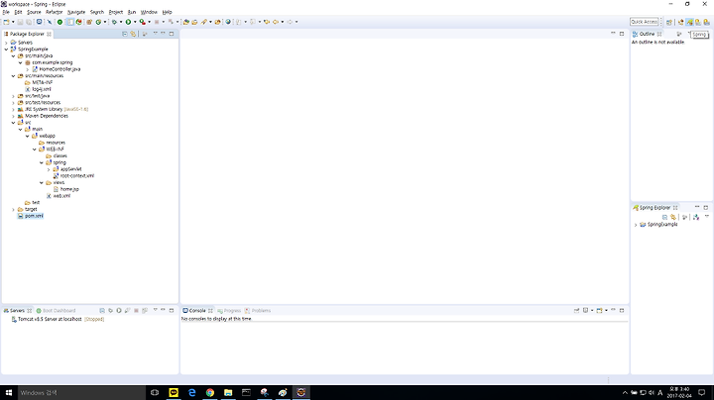Select the Outline tab
Viewport: 714px width, 400px height.
[647, 34]
